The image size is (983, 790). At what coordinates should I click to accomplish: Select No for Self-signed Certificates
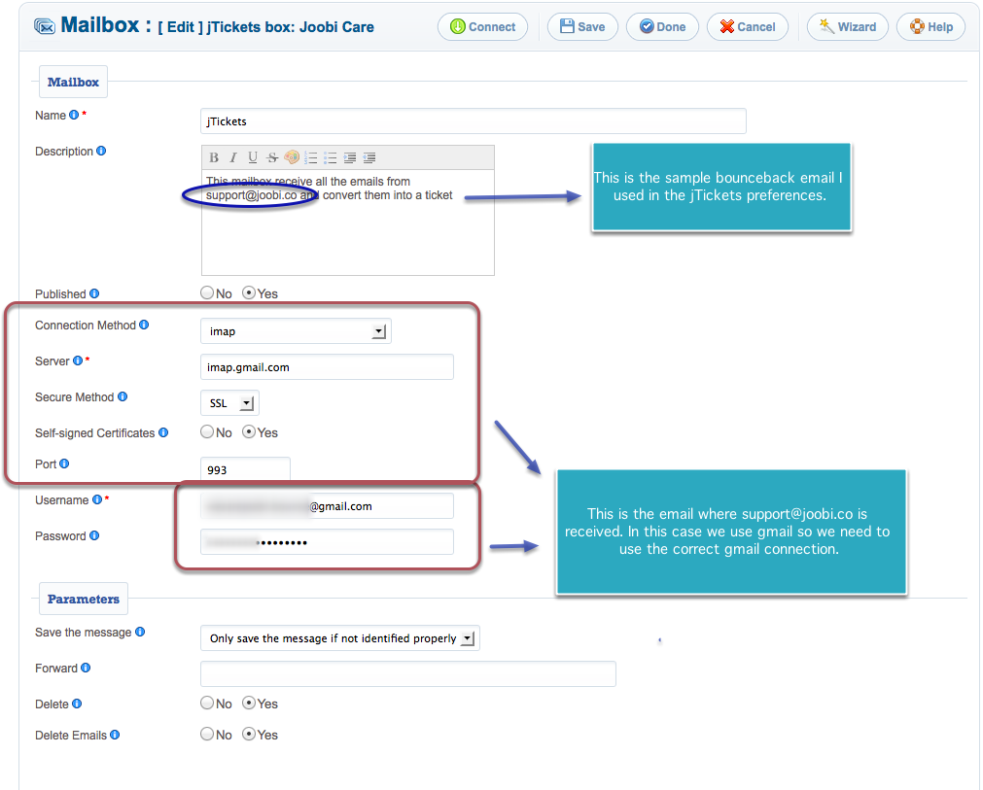pyautogui.click(x=207, y=432)
